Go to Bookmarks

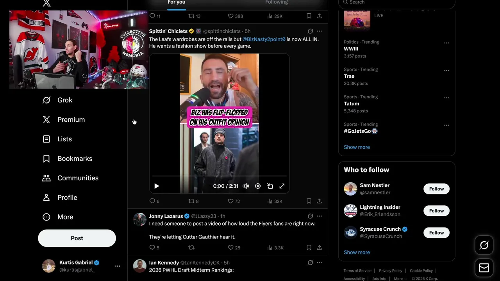tap(67, 158)
